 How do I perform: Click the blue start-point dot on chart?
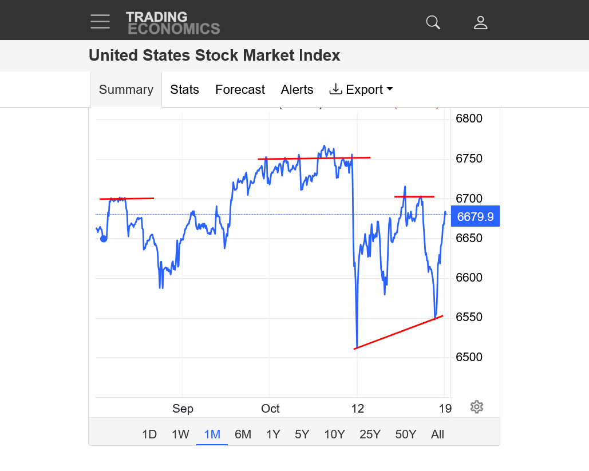click(104, 239)
